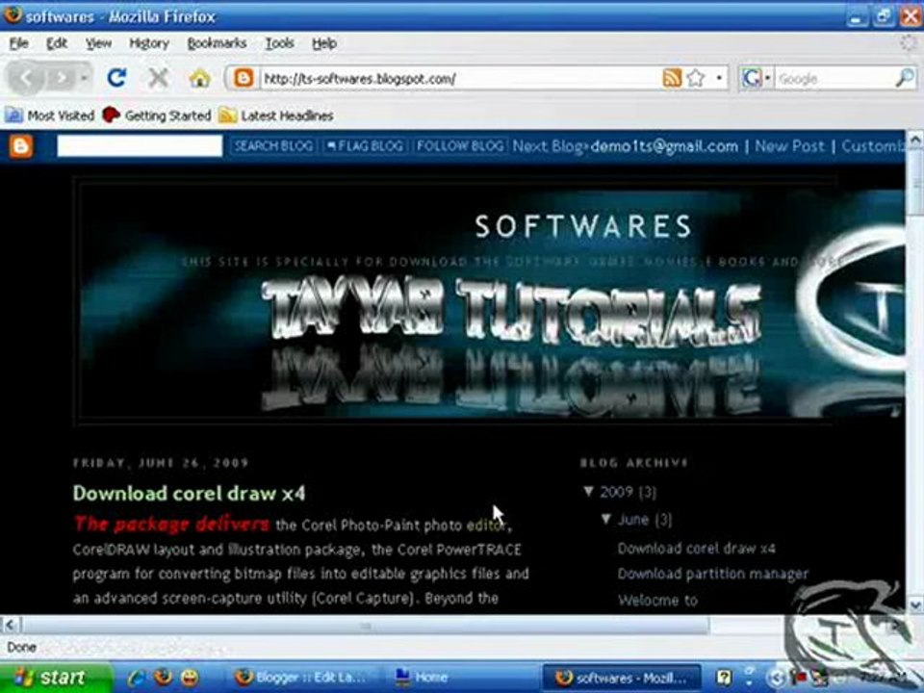The width and height of the screenshot is (924, 693).
Task: Open the Latest Headlines feed bookmark
Action: pyautogui.click(x=276, y=115)
